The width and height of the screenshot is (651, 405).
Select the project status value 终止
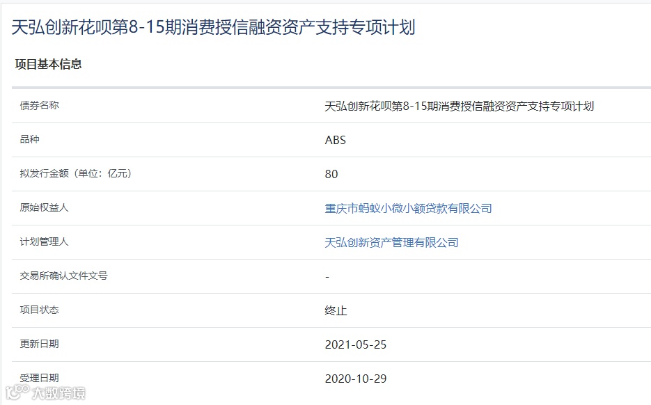click(x=336, y=310)
